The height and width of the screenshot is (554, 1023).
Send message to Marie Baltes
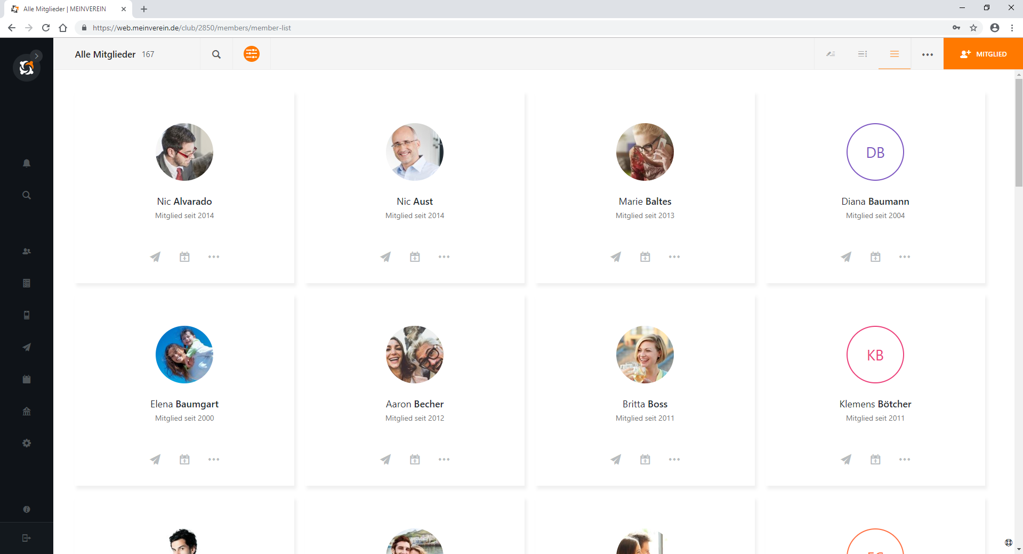pos(616,257)
